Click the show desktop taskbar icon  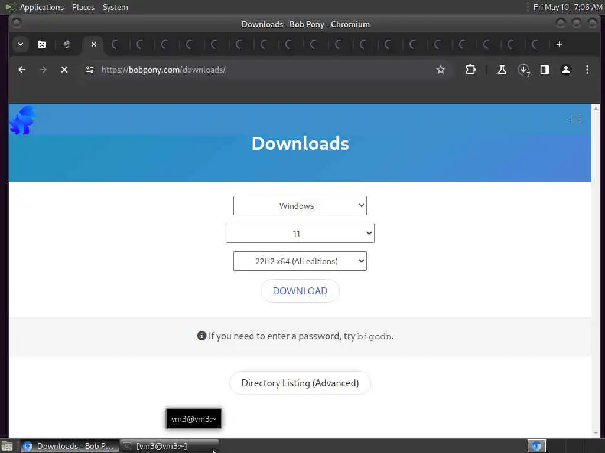coord(7,446)
